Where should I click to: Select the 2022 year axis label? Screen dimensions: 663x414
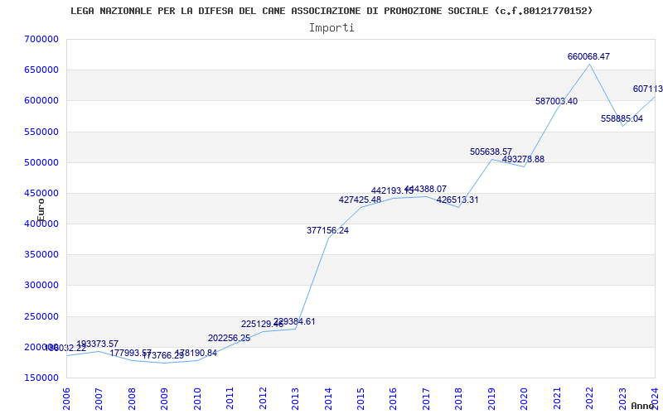590,399
